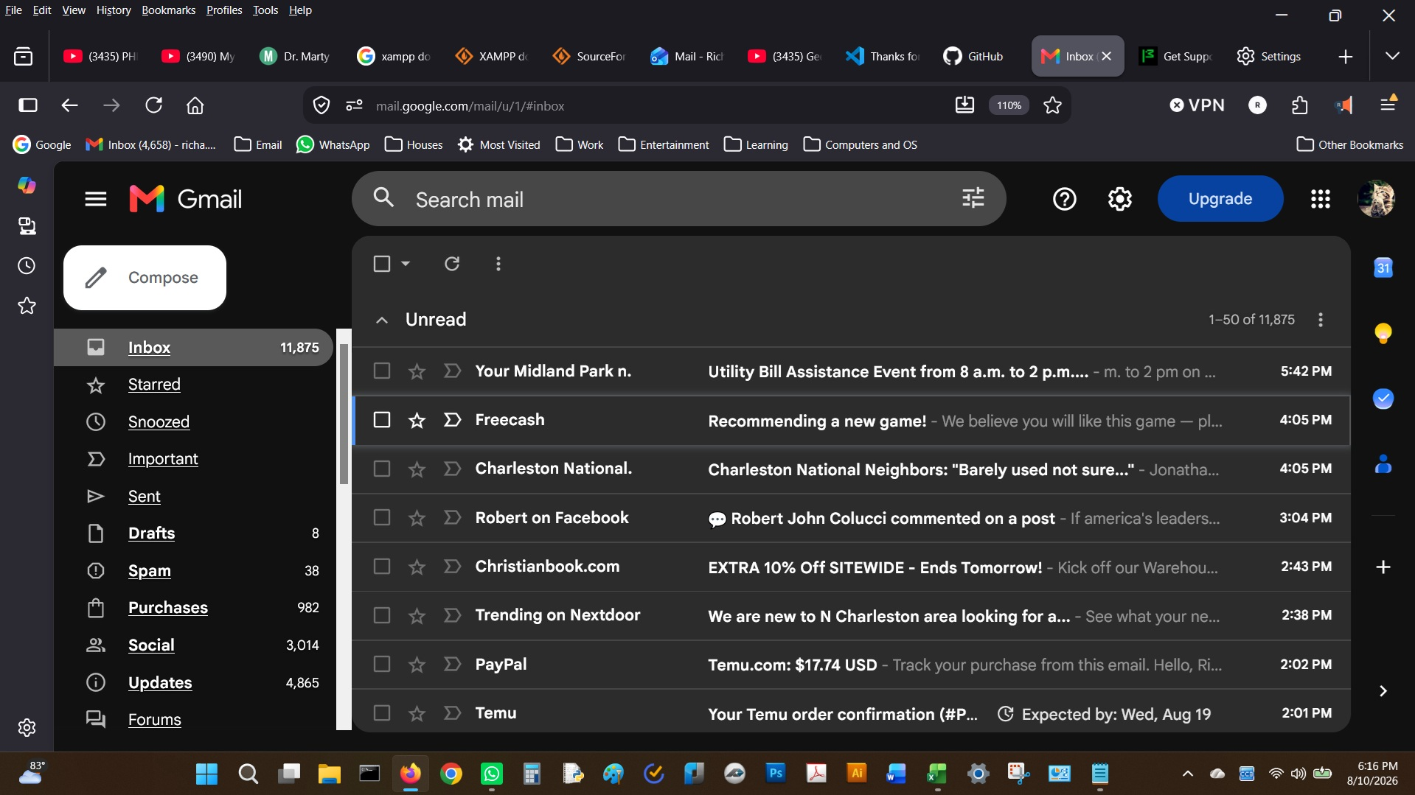Open browser extensions puzzle icon

(1300, 105)
